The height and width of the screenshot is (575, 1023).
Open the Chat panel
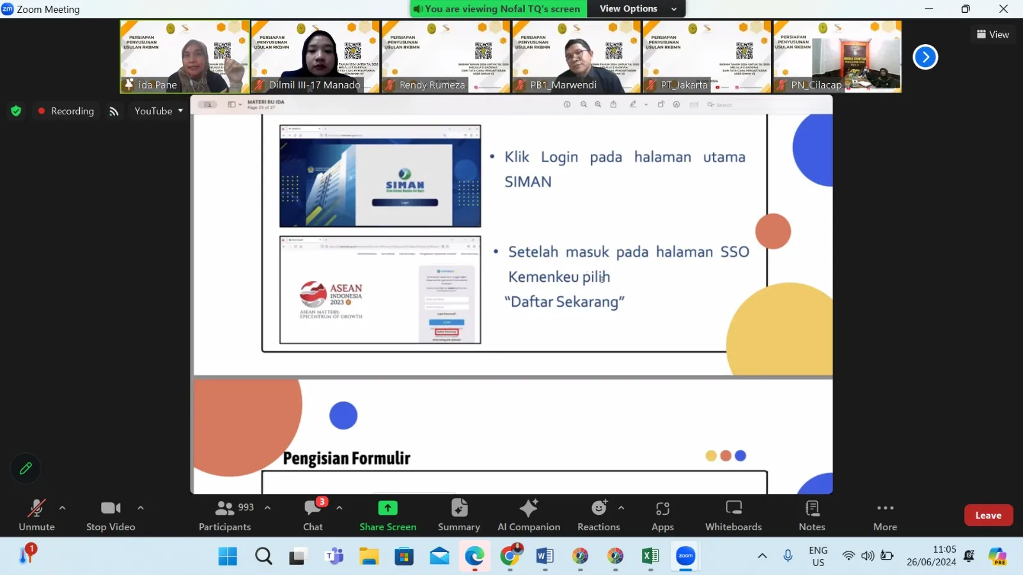[x=313, y=515]
